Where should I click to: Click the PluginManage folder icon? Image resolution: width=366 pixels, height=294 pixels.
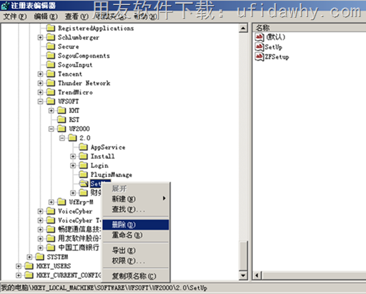coord(83,174)
